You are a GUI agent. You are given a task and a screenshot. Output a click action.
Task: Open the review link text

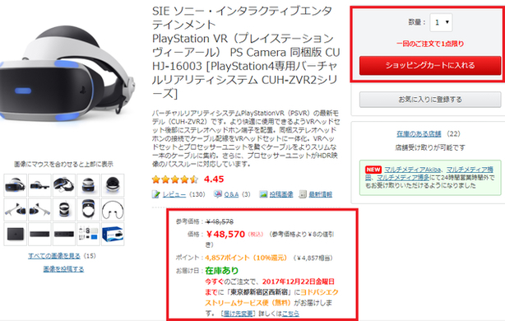(x=174, y=194)
